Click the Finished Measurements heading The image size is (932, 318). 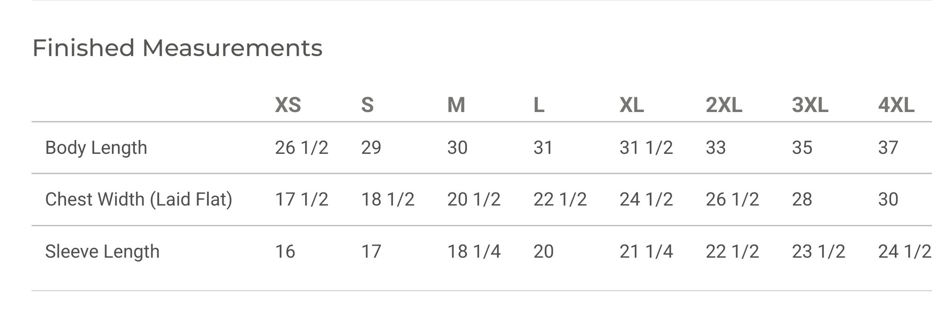pos(178,48)
